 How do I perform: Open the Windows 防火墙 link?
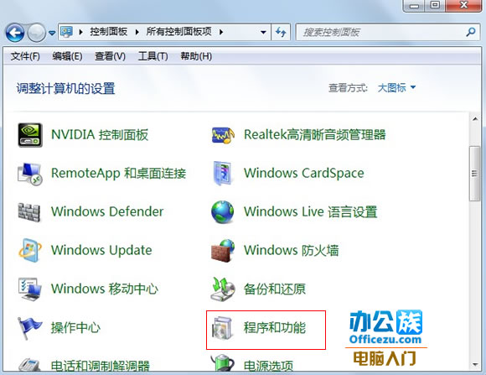[x=291, y=251]
